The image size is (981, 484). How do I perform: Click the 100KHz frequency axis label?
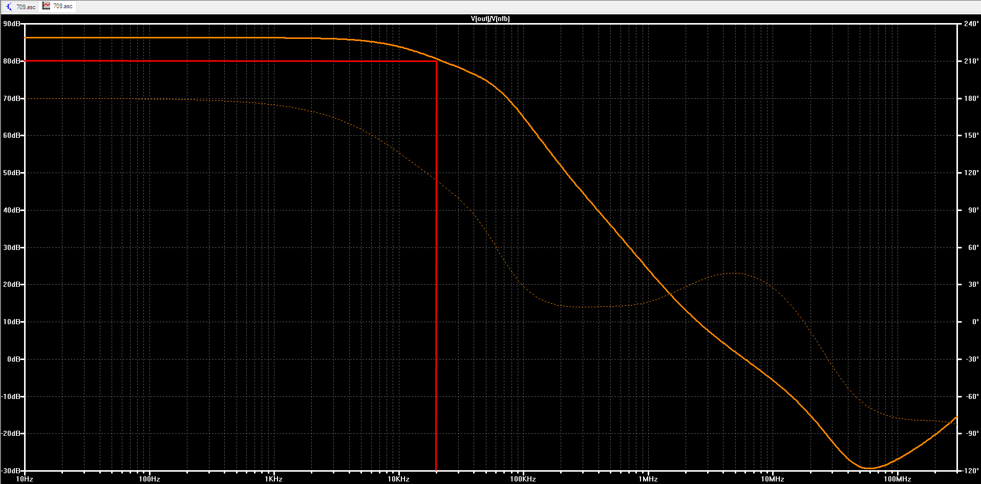523,479
